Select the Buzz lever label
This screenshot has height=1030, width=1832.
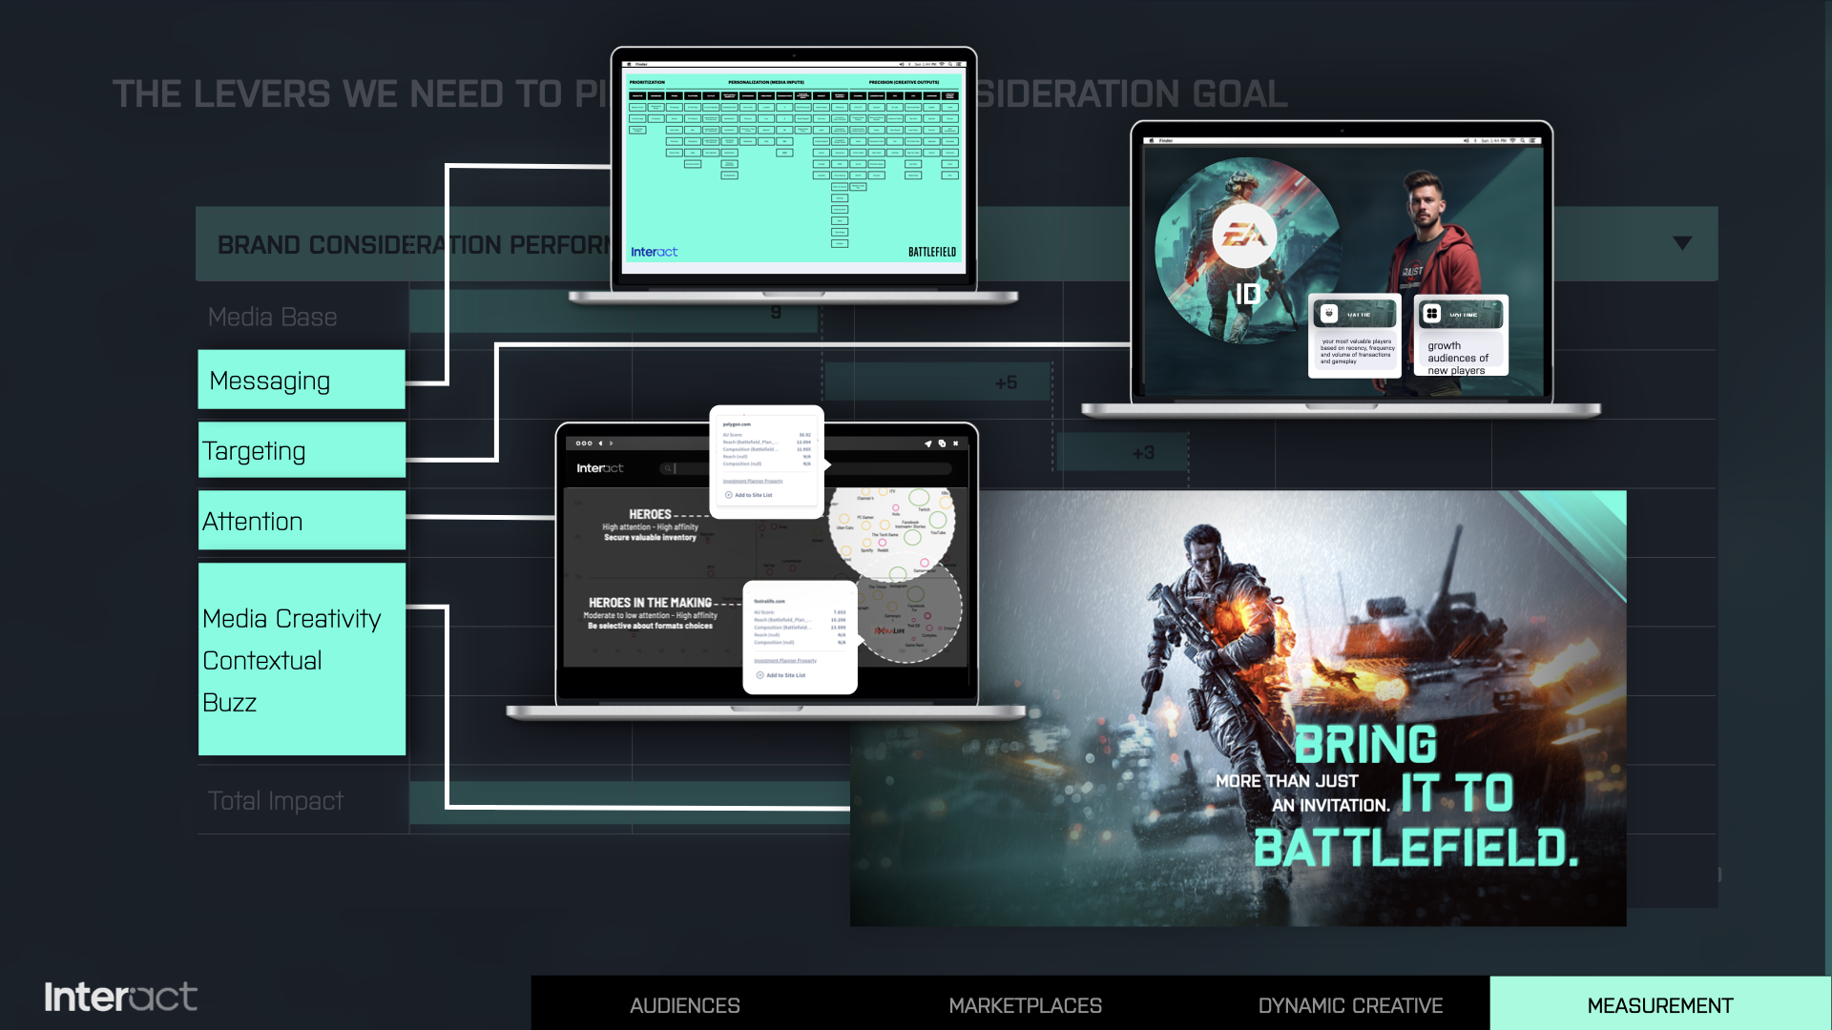click(x=229, y=703)
